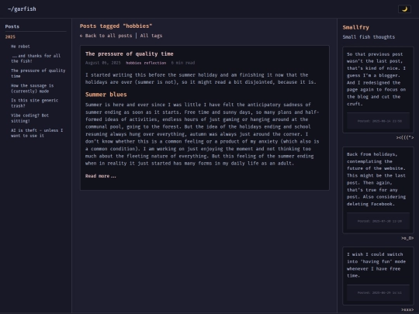419x314 pixels.
Task: Click the 'Small fish thoughts' subtitle
Action: 369,37
